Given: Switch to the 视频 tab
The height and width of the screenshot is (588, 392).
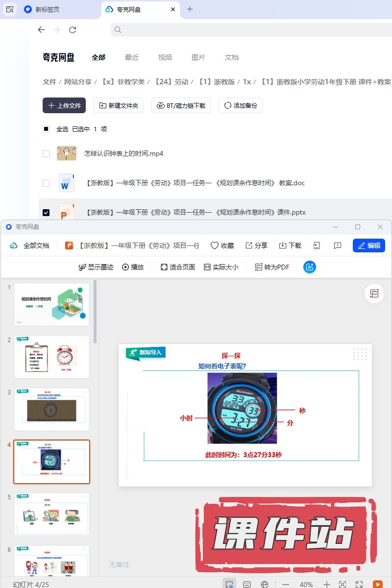Looking at the screenshot, I should click(x=165, y=57).
